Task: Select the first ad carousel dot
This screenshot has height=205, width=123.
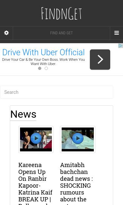Action: [40, 68]
